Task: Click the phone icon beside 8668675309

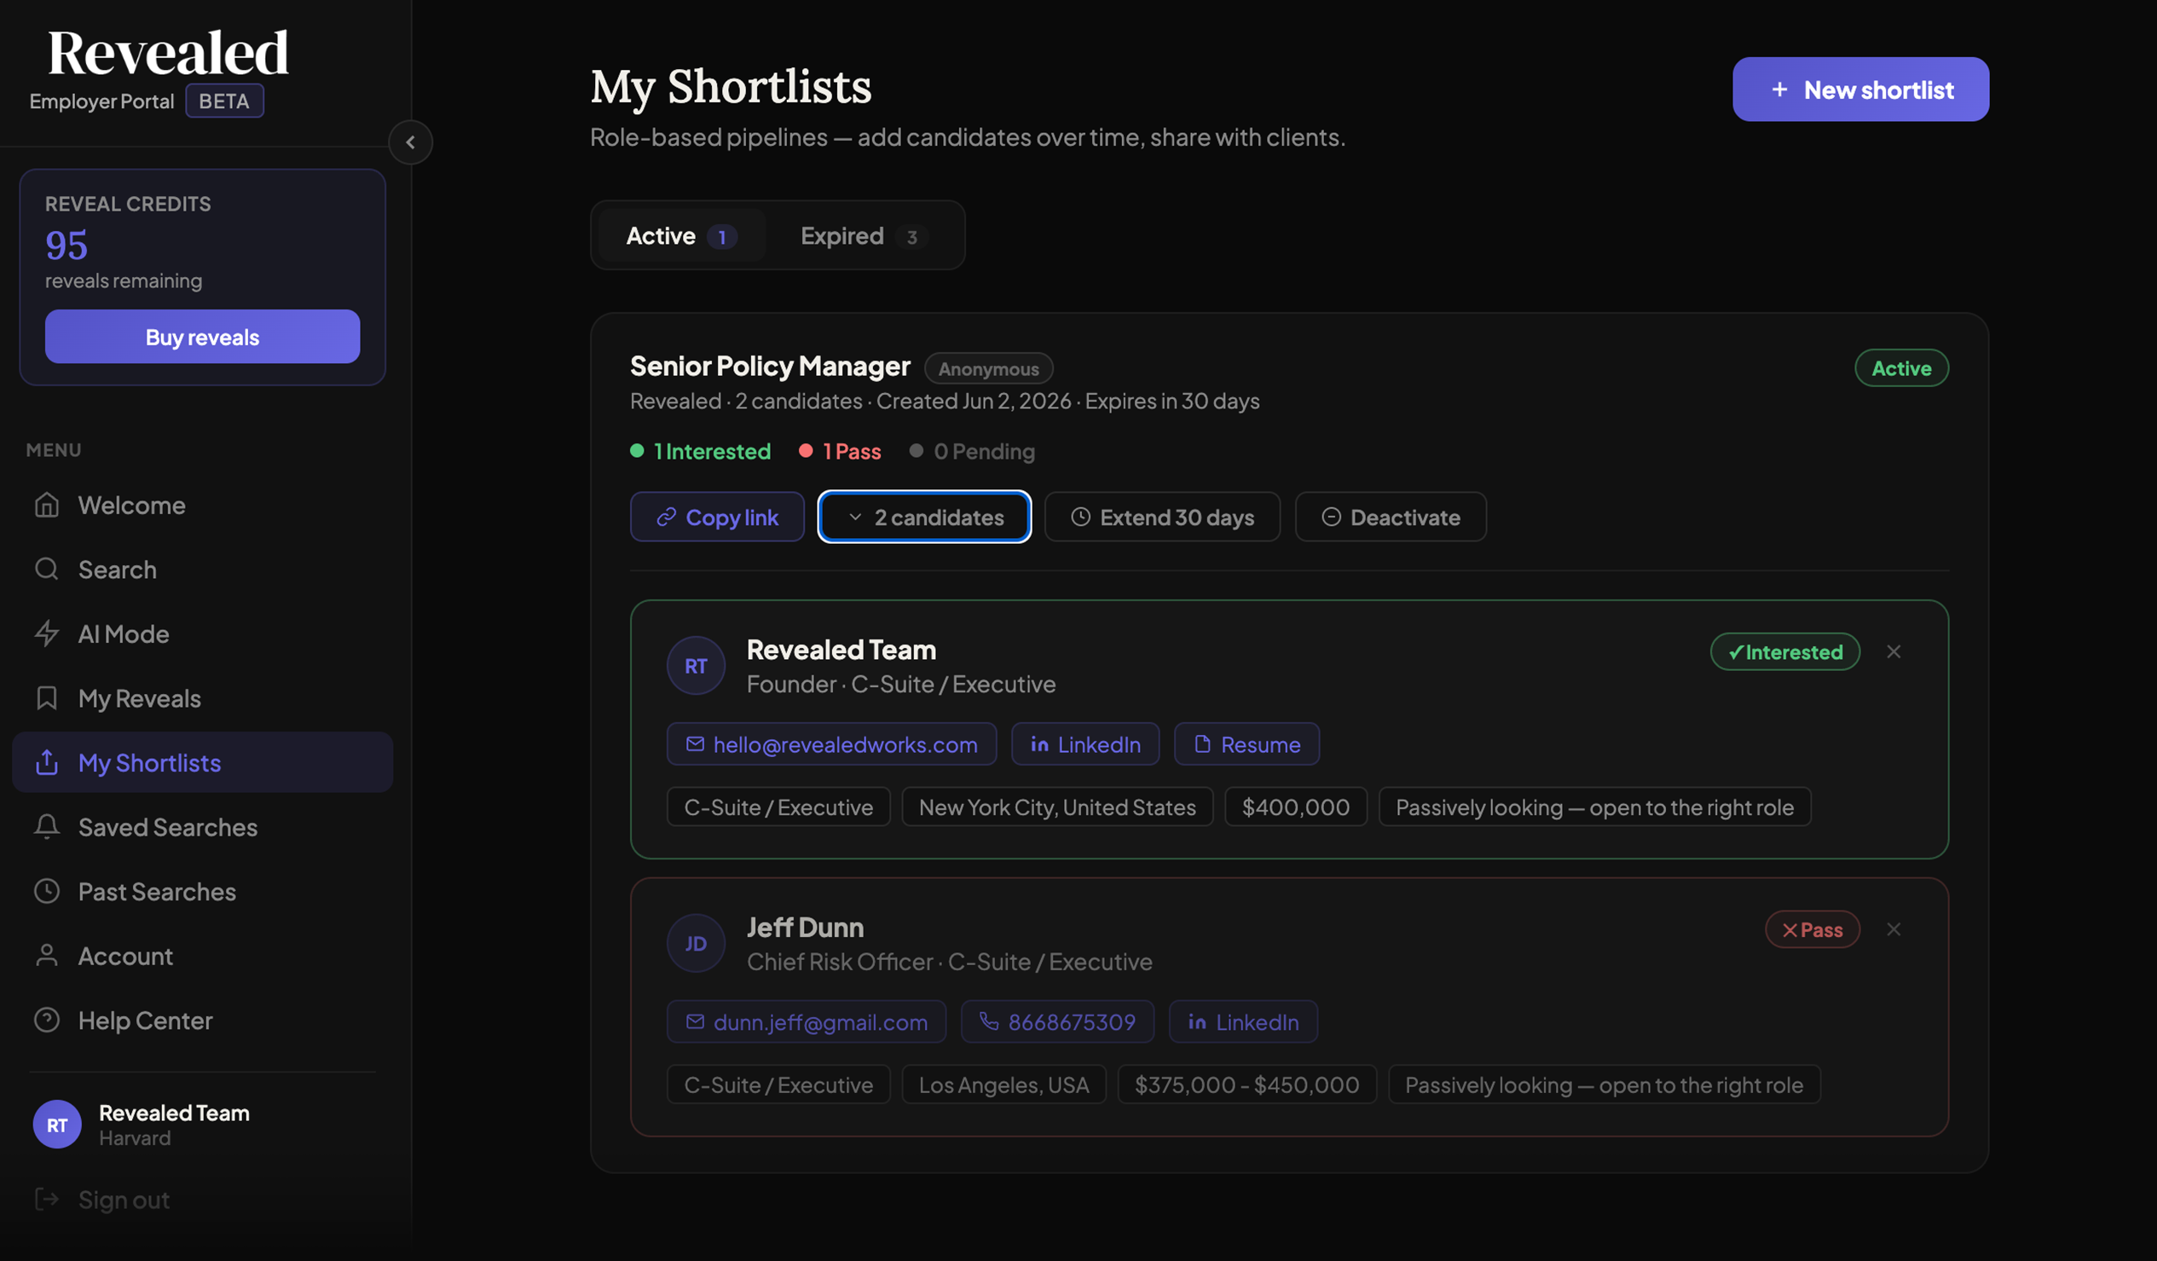Action: (990, 1021)
